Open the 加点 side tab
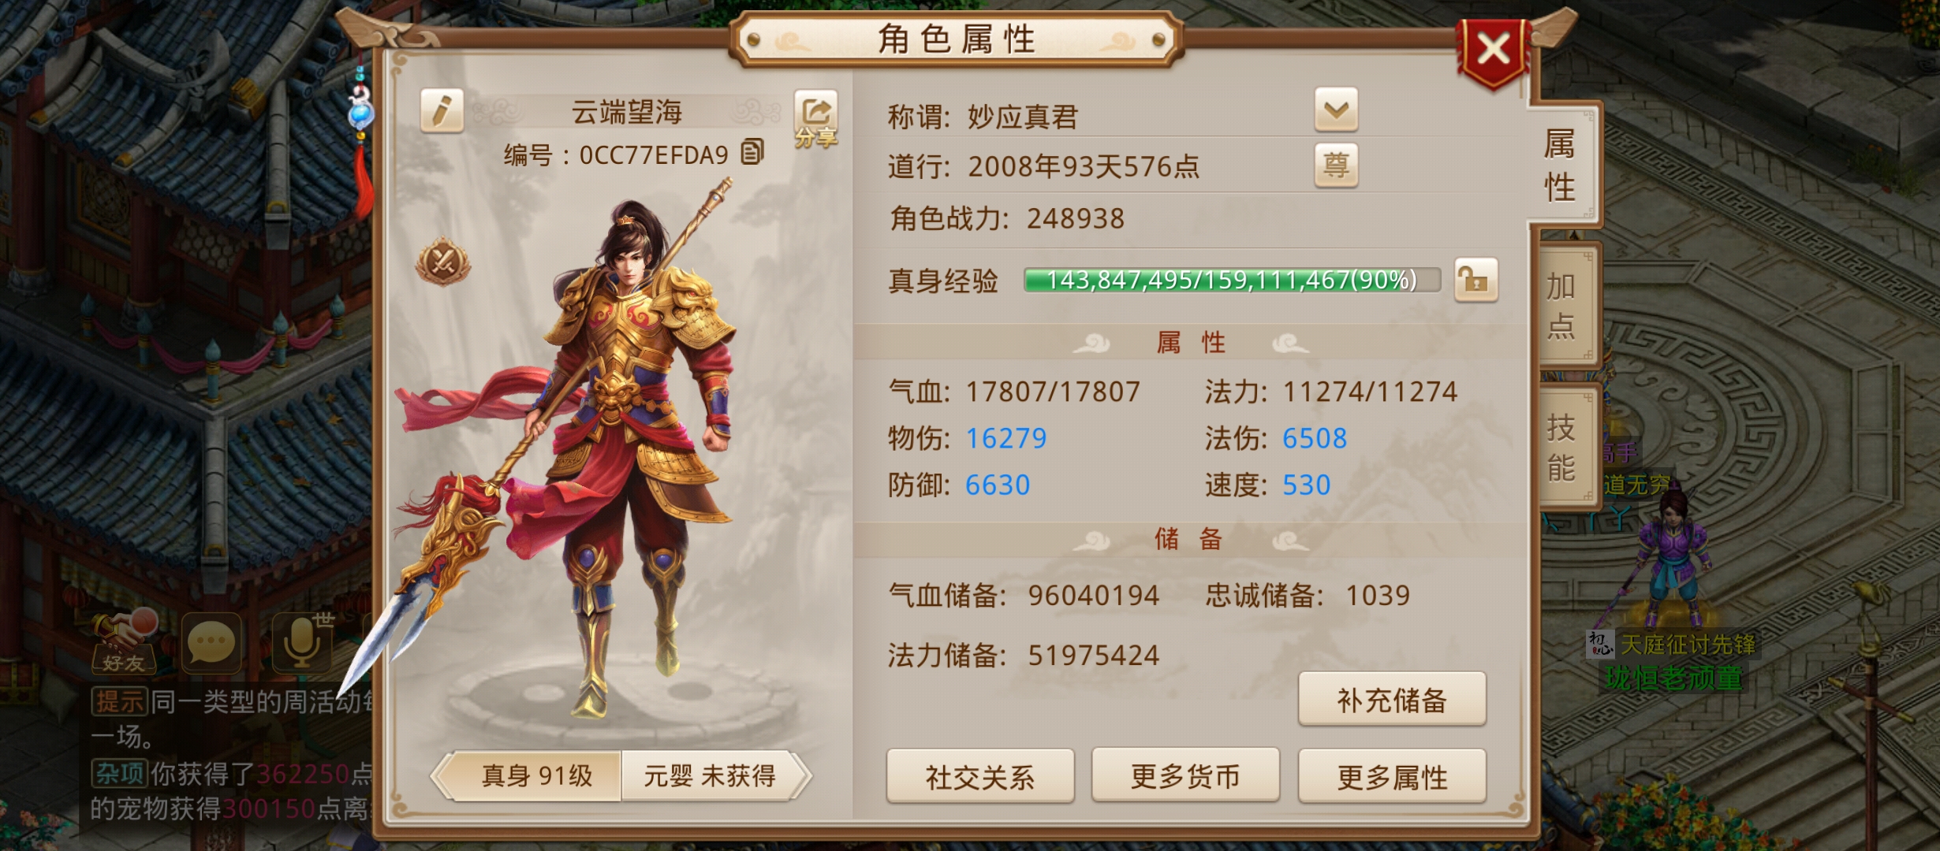1940x851 pixels. click(1561, 306)
